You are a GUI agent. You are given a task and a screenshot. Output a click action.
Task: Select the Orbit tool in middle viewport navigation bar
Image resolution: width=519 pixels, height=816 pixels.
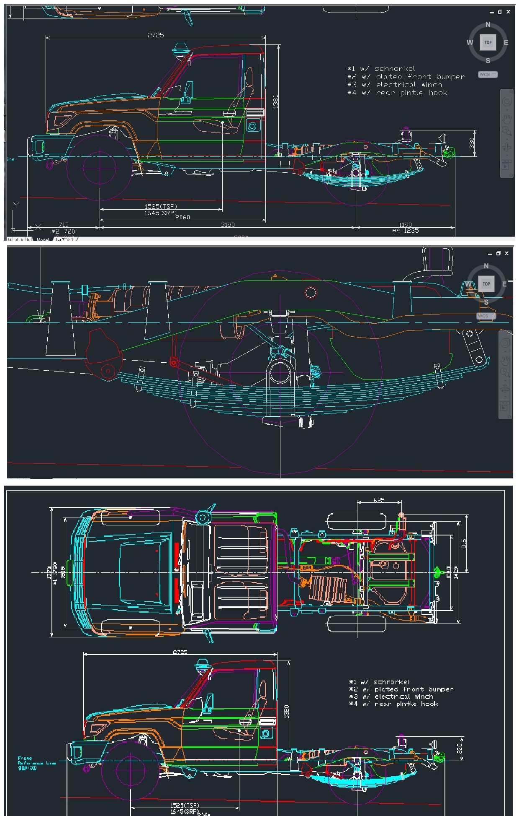coord(505,389)
